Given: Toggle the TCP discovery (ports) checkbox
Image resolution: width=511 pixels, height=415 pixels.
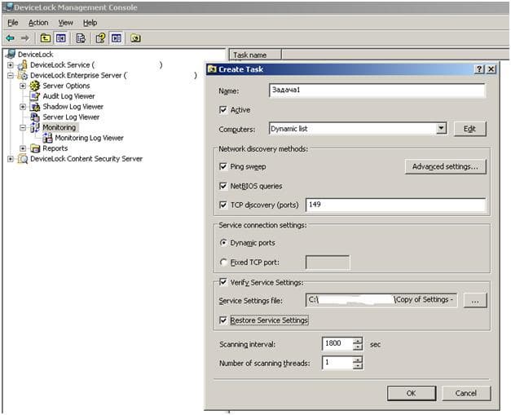Looking at the screenshot, I should pos(223,205).
